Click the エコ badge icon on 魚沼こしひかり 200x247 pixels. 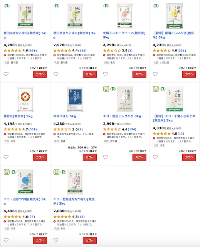tap(106, 89)
